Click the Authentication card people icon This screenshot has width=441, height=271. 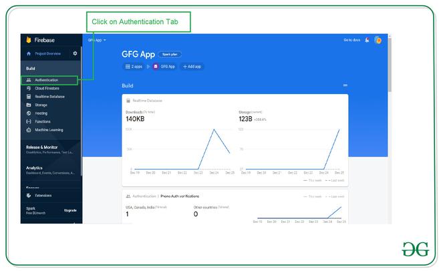(x=128, y=196)
